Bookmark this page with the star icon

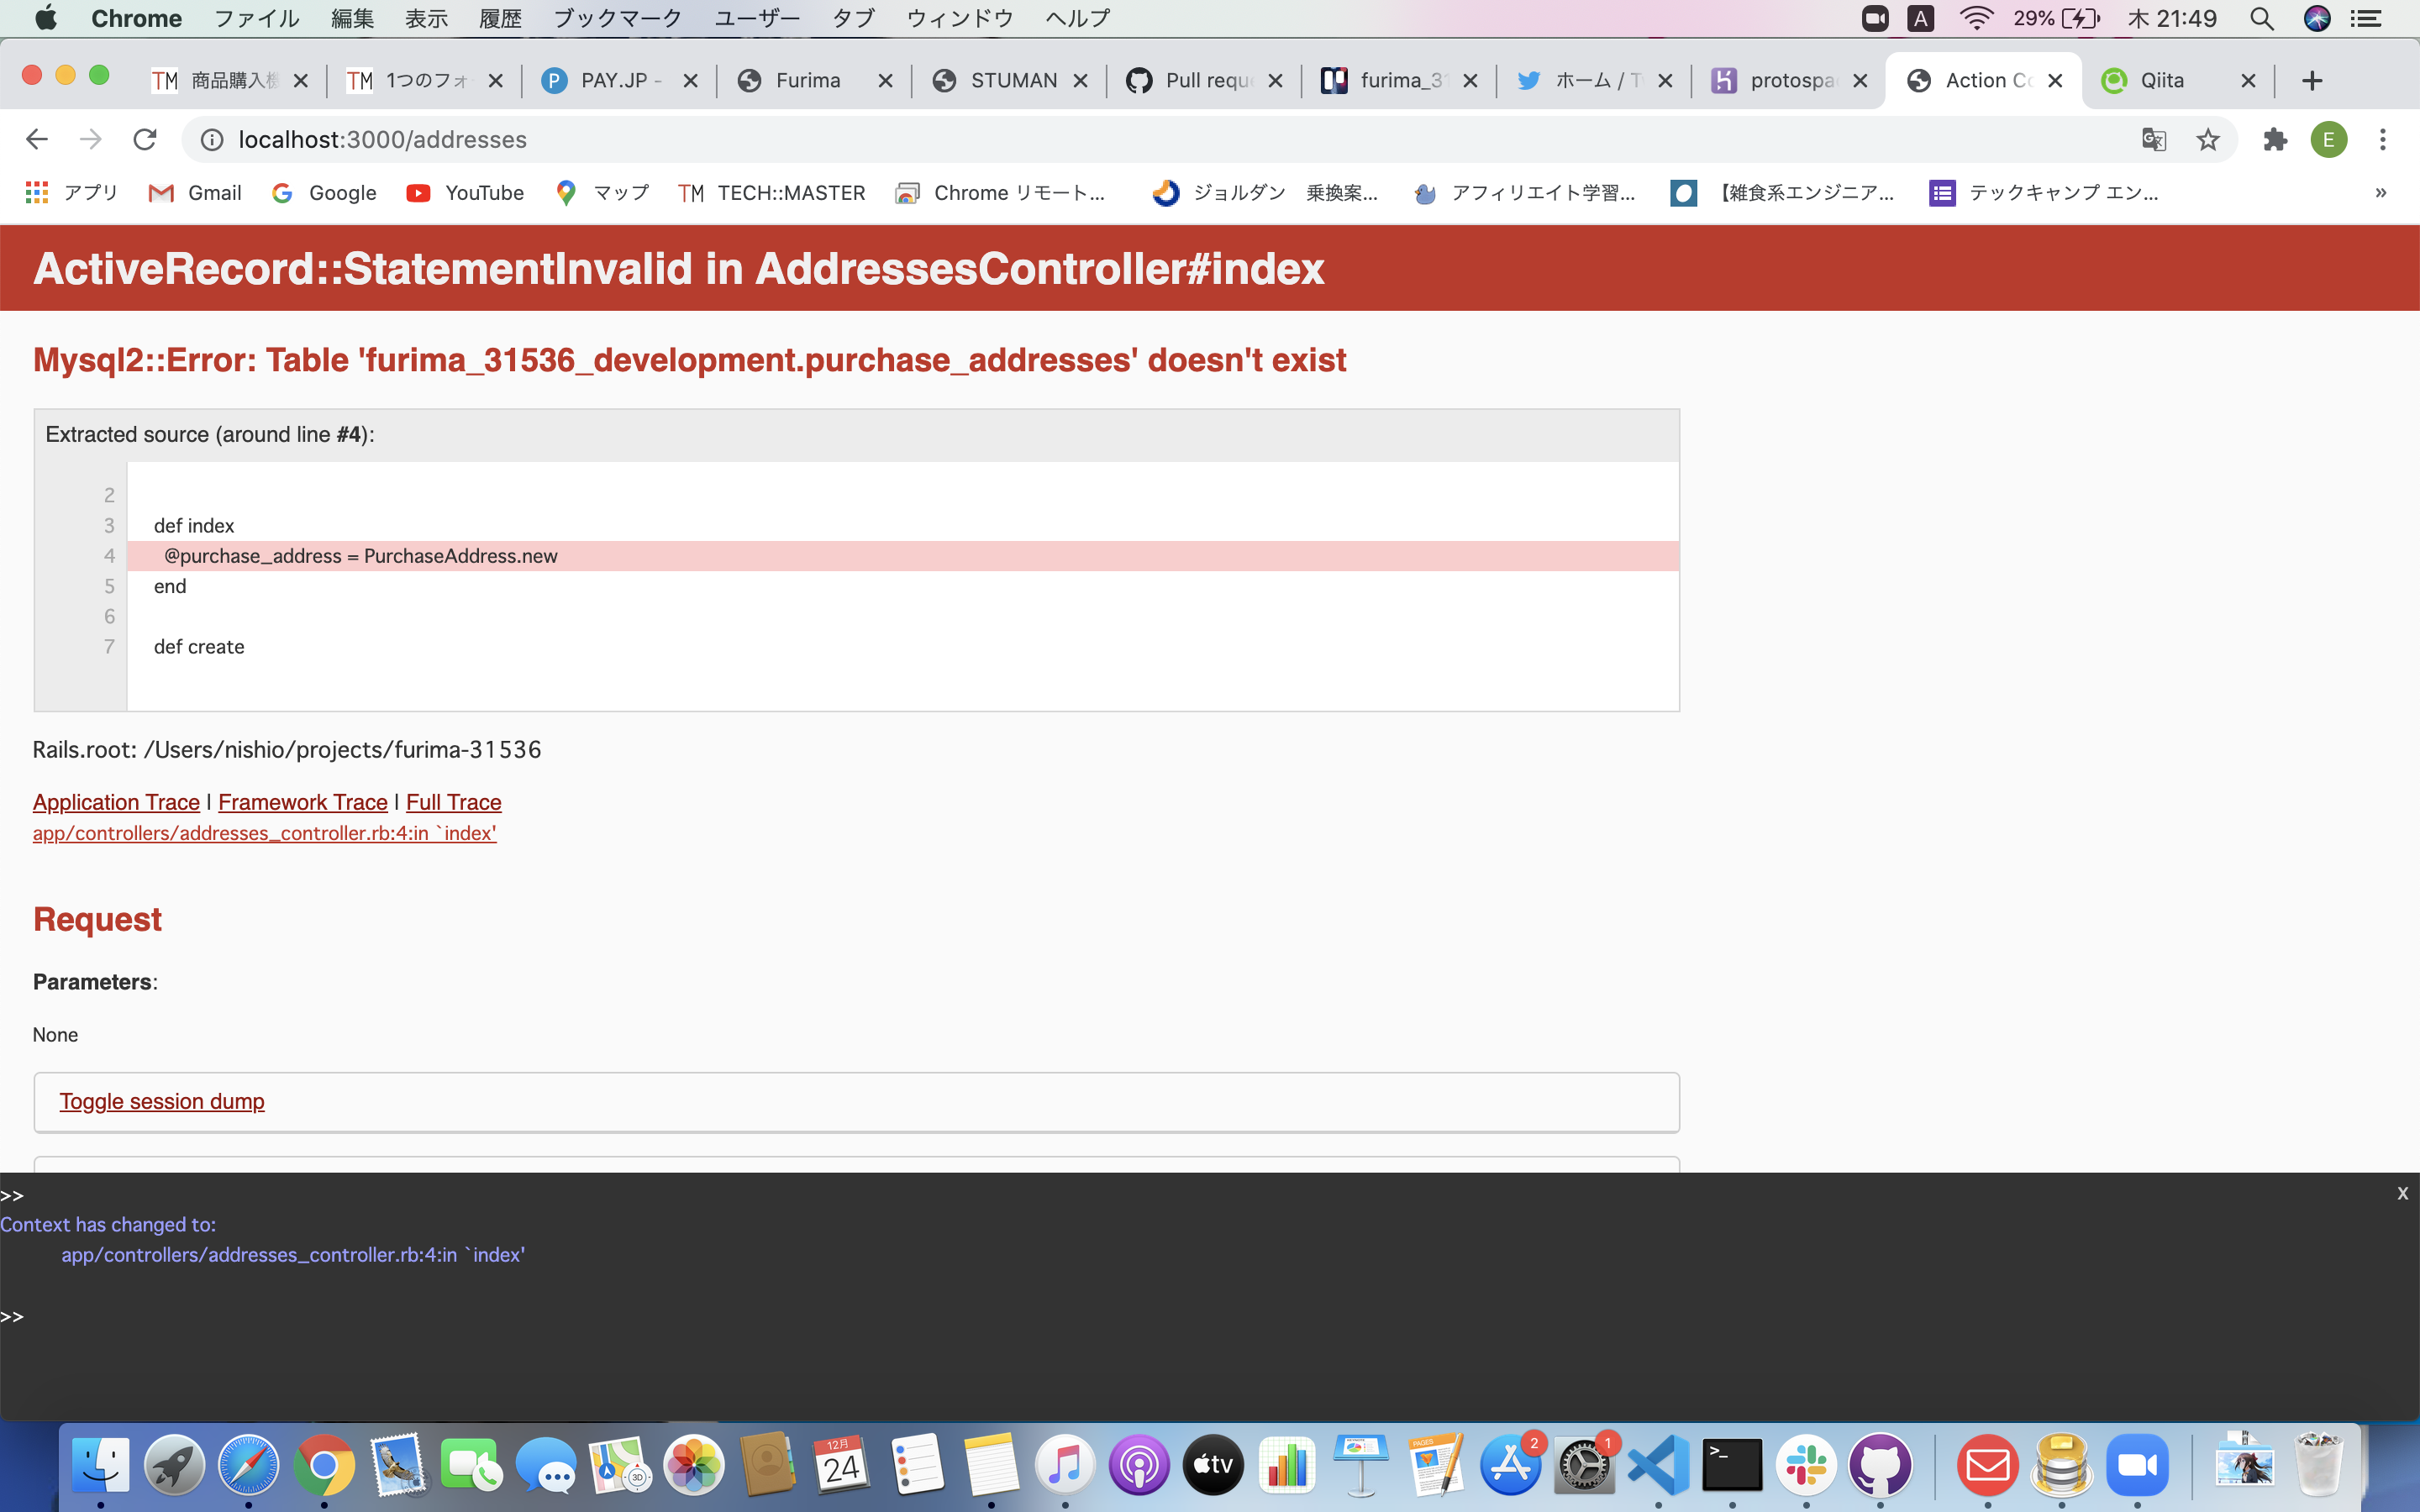2208,139
